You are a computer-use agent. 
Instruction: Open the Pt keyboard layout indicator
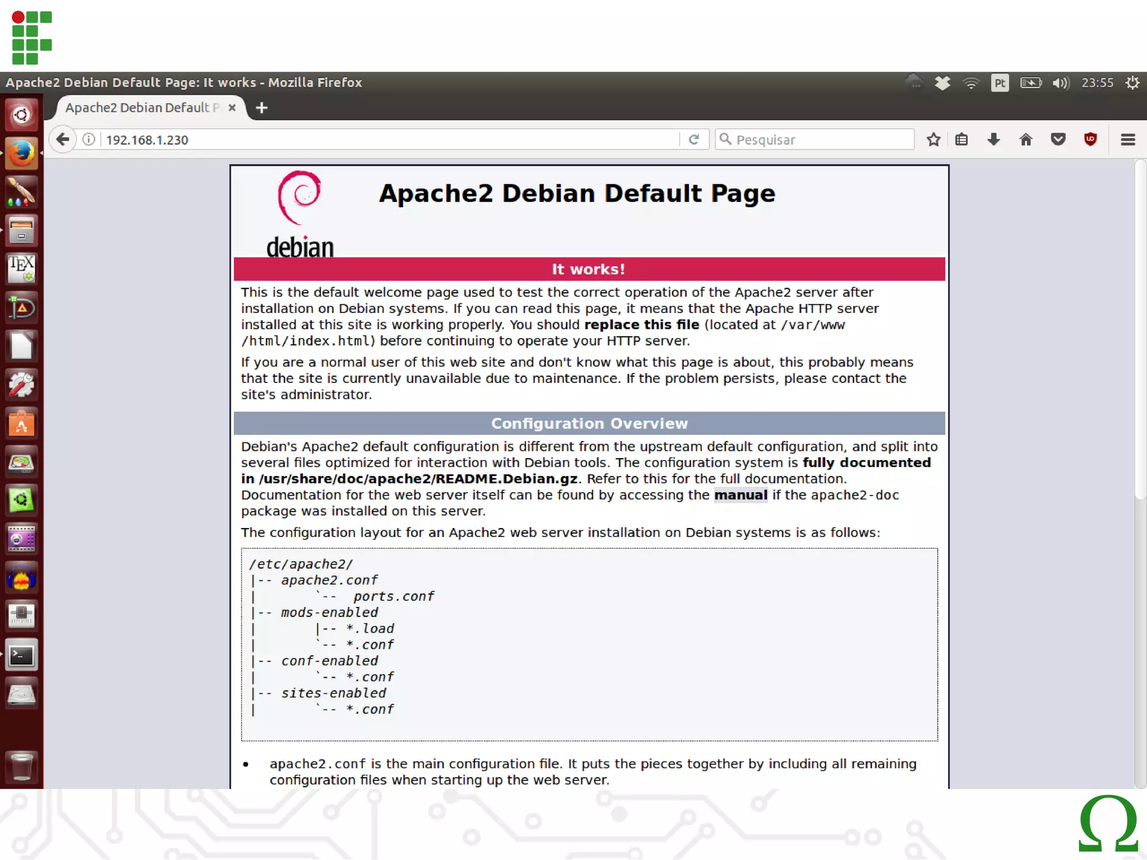coord(1000,83)
